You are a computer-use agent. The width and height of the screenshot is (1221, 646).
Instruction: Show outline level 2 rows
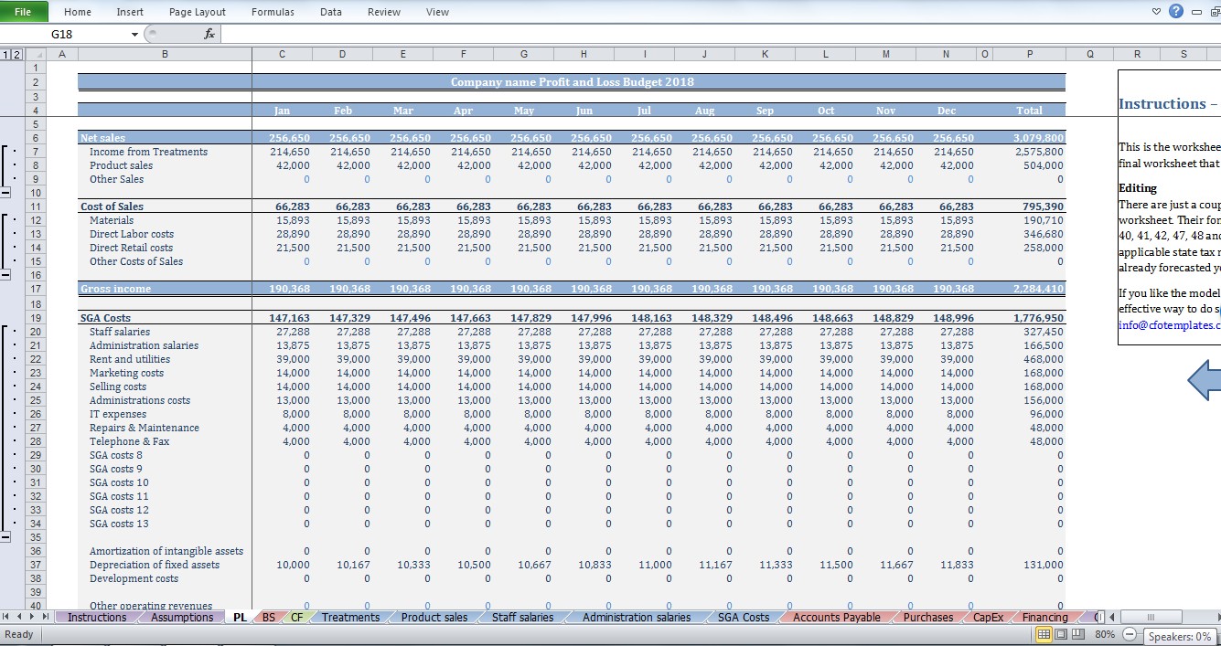(17, 55)
